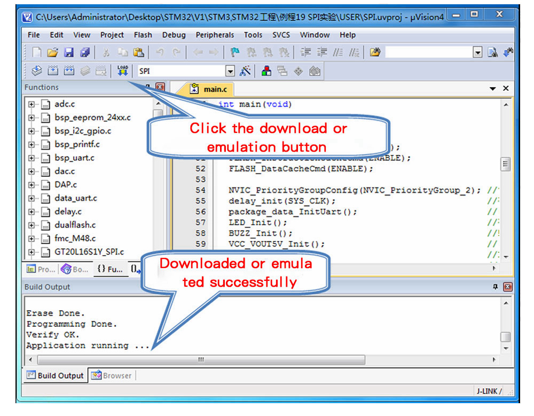
Task: Open the Project menu
Action: (112, 35)
